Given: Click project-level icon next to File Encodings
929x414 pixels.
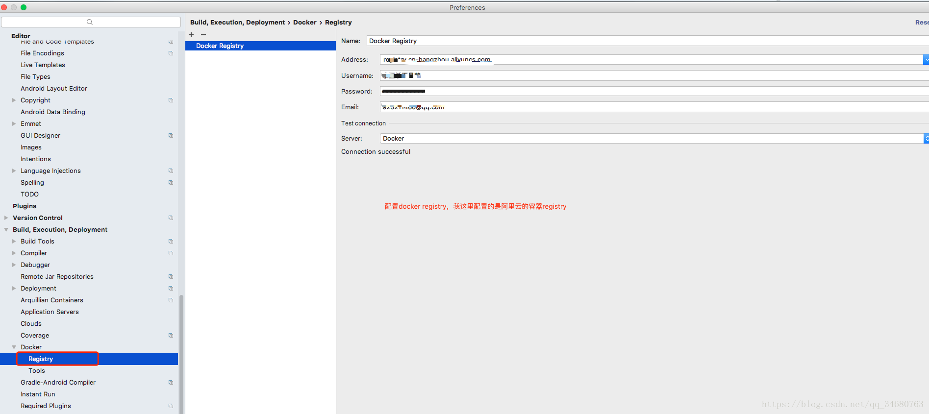Looking at the screenshot, I should coord(171,53).
